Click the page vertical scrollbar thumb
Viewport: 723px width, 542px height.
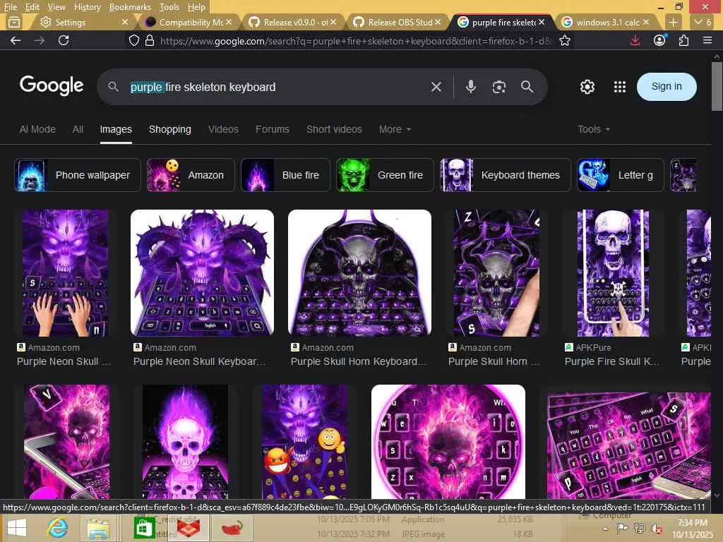tap(717, 87)
